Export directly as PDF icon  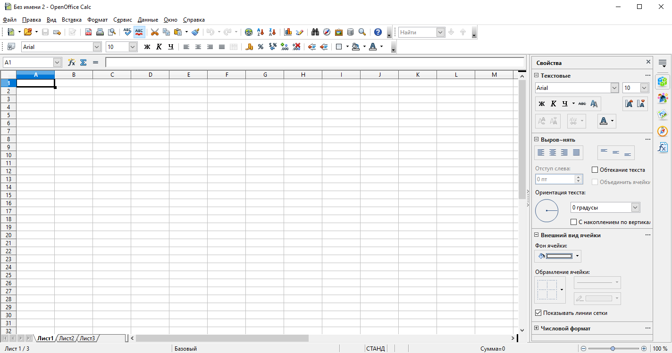(x=88, y=32)
